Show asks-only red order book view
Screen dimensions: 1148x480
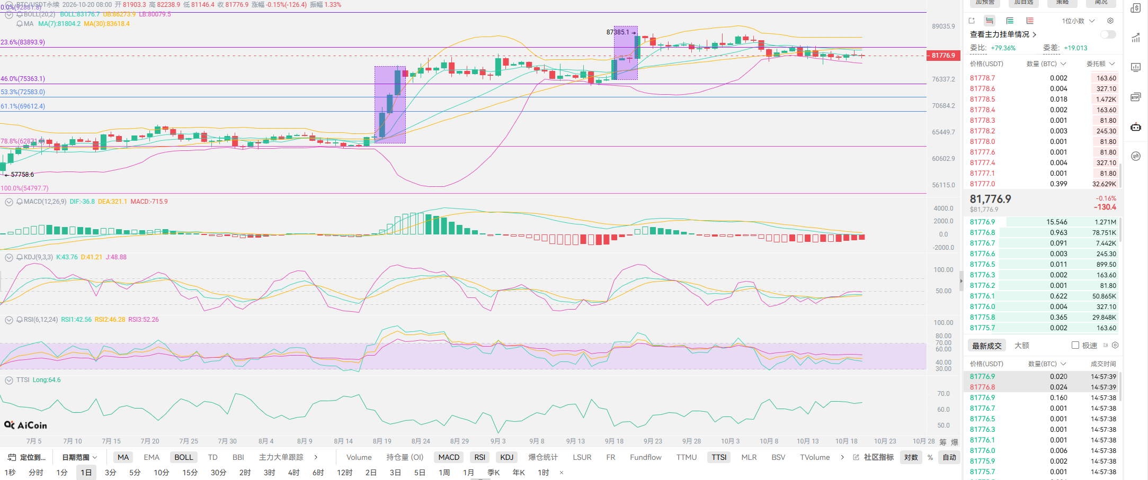[1030, 21]
